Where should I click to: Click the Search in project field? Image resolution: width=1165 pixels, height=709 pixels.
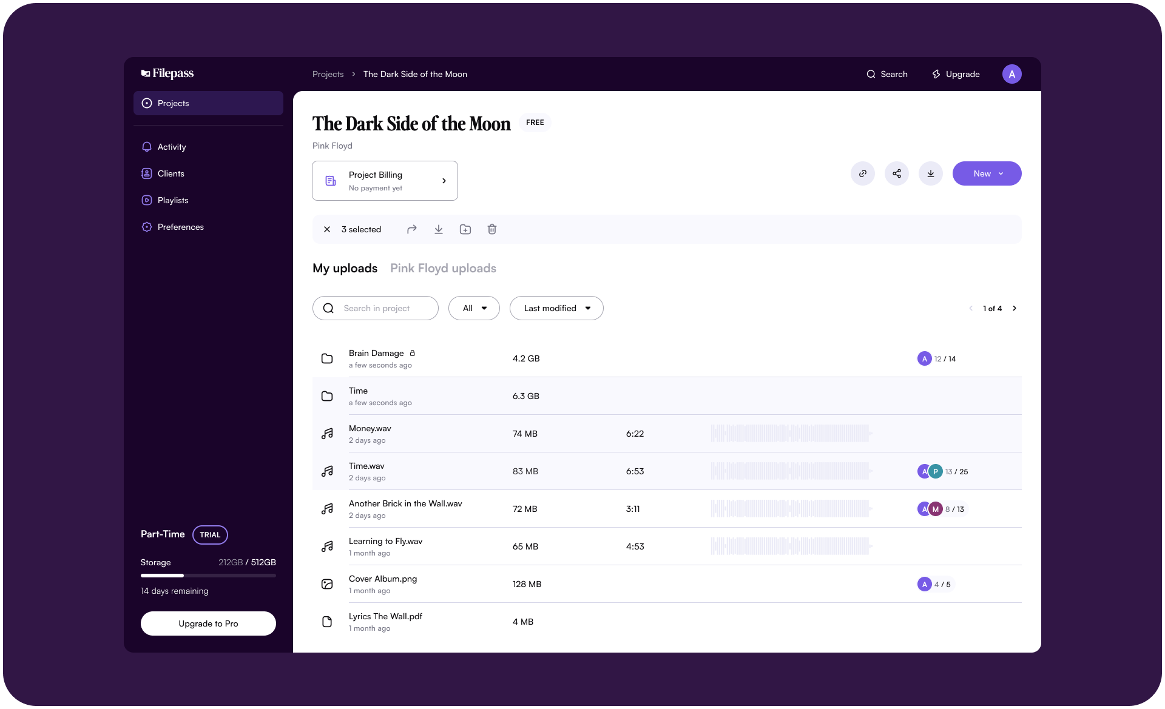click(376, 308)
